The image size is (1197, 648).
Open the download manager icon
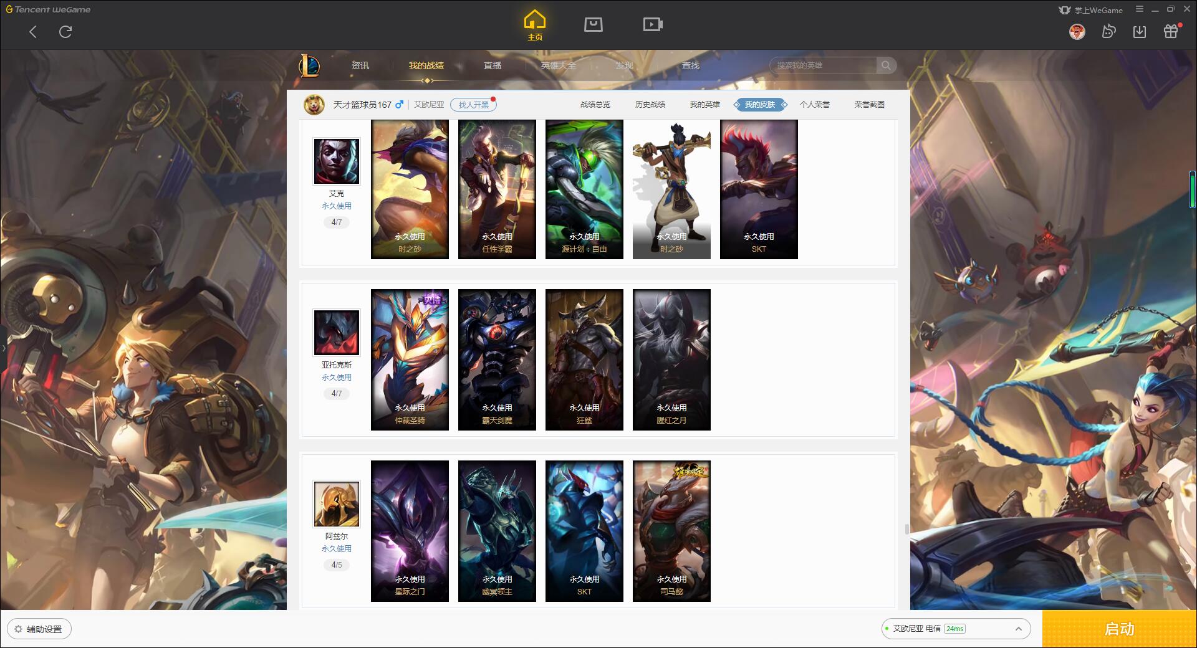(1140, 32)
